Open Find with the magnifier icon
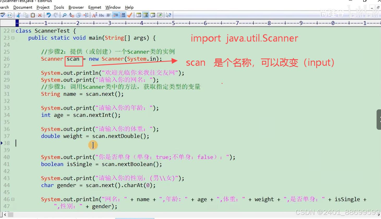 click(x=64, y=15)
